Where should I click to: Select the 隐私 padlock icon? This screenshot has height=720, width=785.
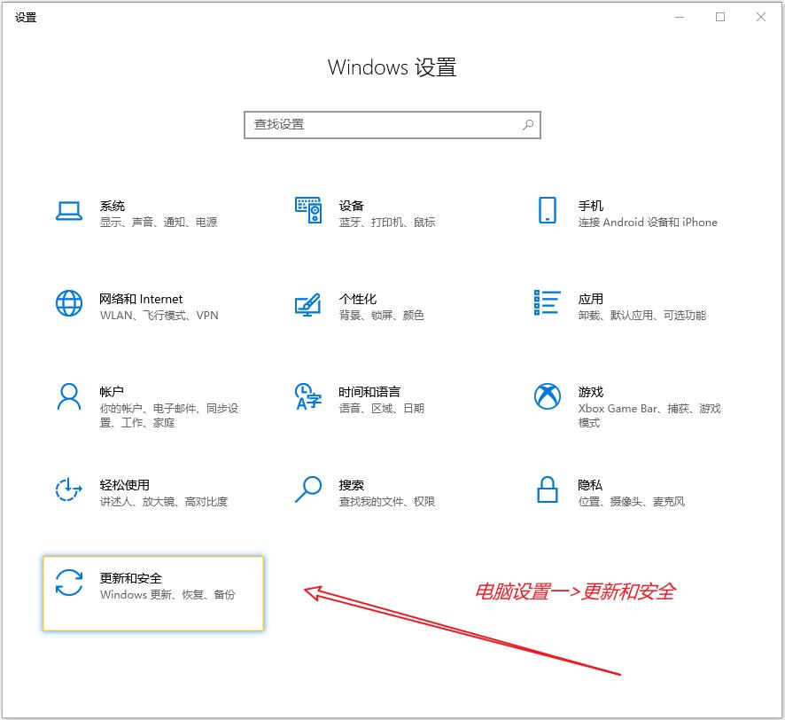547,489
